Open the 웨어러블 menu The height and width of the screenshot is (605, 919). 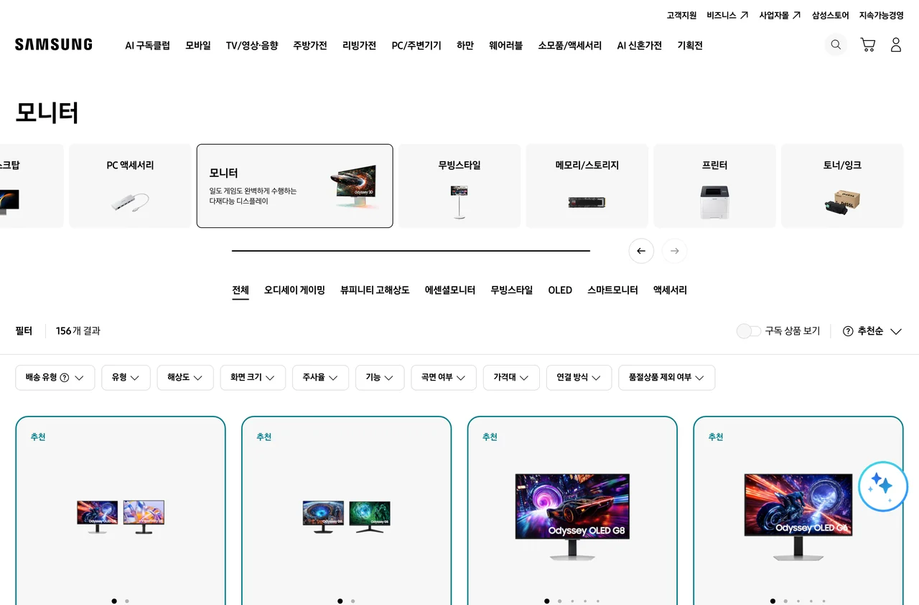506,45
